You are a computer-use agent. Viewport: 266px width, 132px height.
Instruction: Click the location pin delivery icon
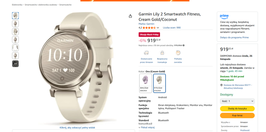pyautogui.click(x=221, y=85)
